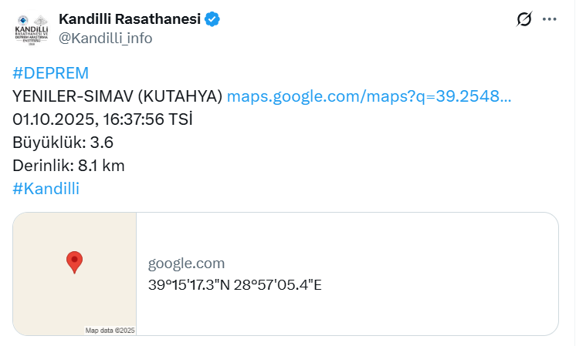Open the three-dot more options menu
Screen dimensions: 576x346
click(549, 19)
